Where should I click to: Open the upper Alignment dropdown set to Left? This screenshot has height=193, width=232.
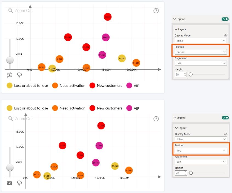click(x=201, y=63)
